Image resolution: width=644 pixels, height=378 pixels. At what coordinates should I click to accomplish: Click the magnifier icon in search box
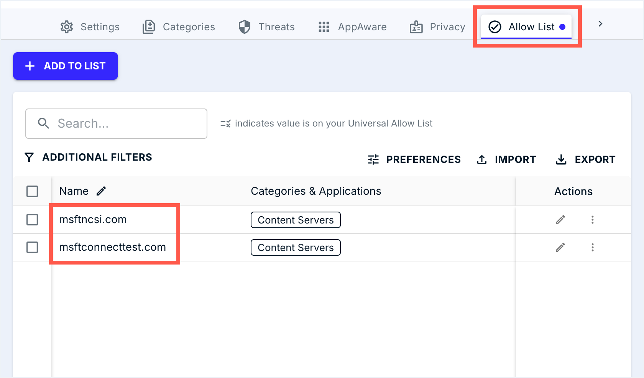point(43,123)
